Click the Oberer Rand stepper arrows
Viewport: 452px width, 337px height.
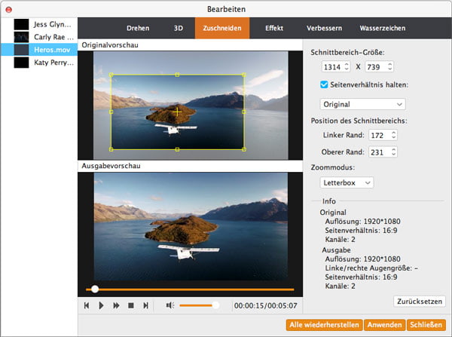click(392, 152)
